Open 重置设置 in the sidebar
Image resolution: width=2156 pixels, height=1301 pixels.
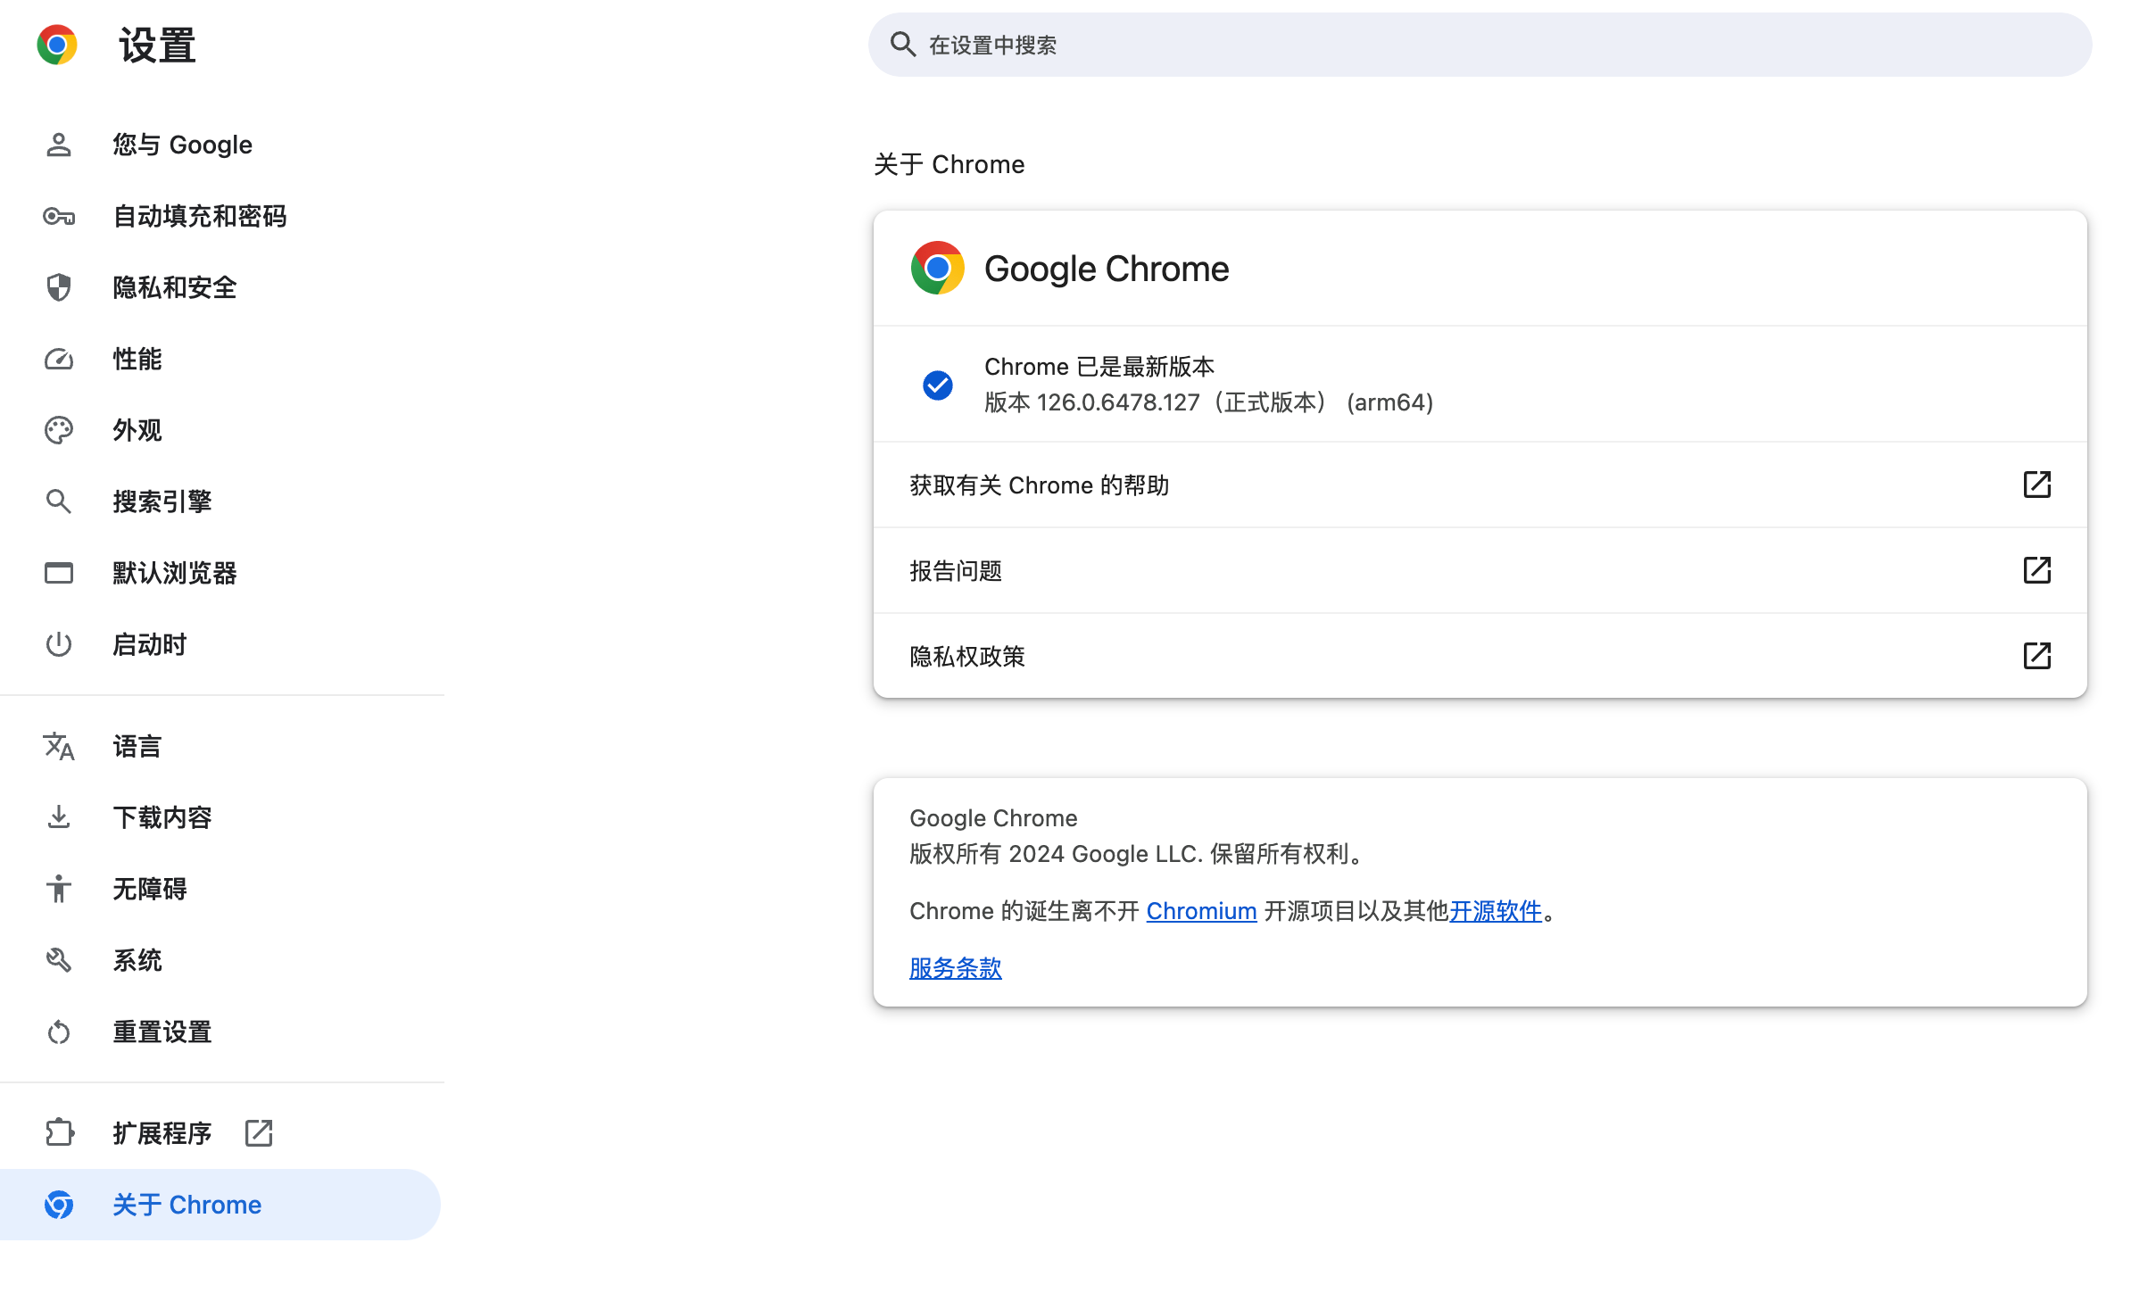click(x=220, y=1032)
